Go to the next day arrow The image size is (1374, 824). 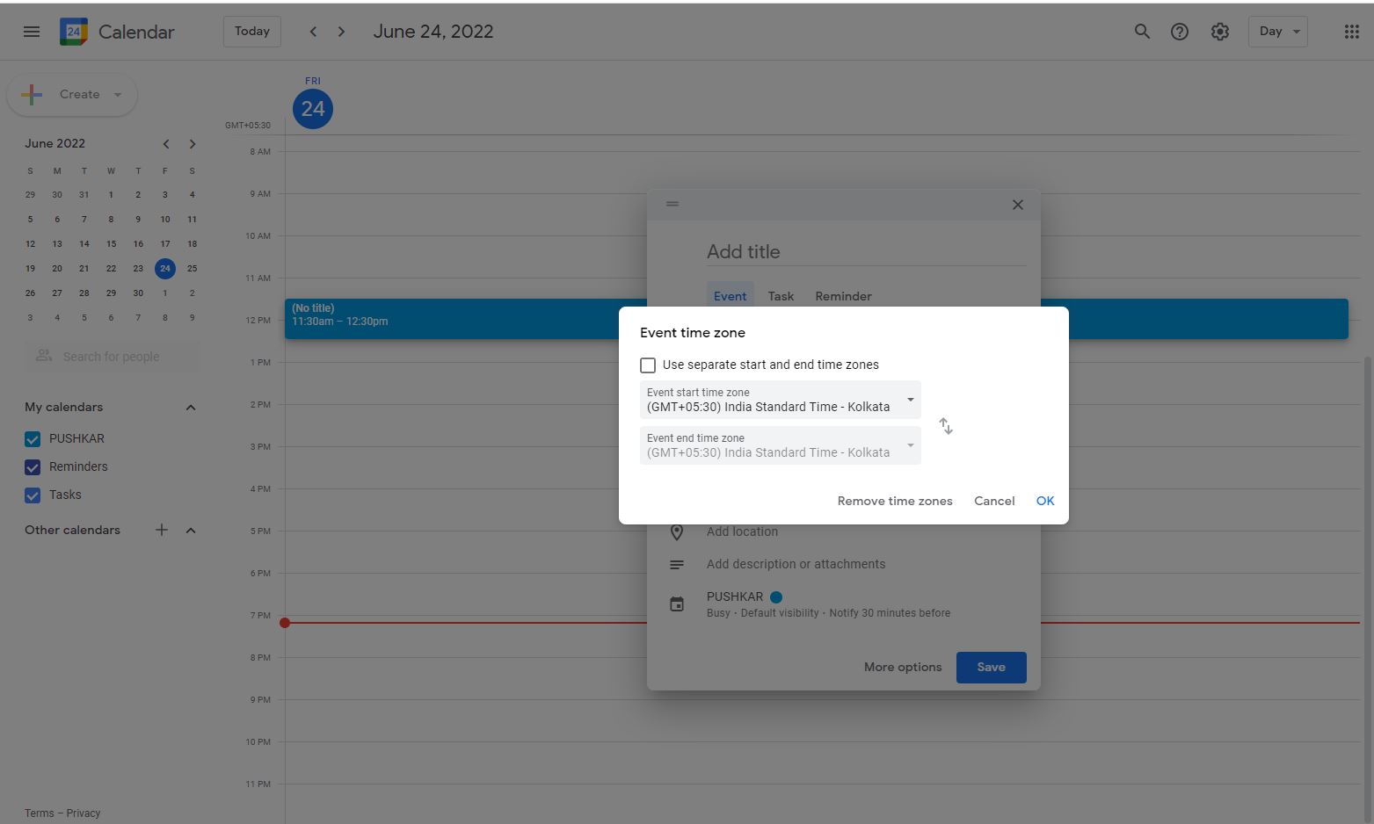(342, 32)
